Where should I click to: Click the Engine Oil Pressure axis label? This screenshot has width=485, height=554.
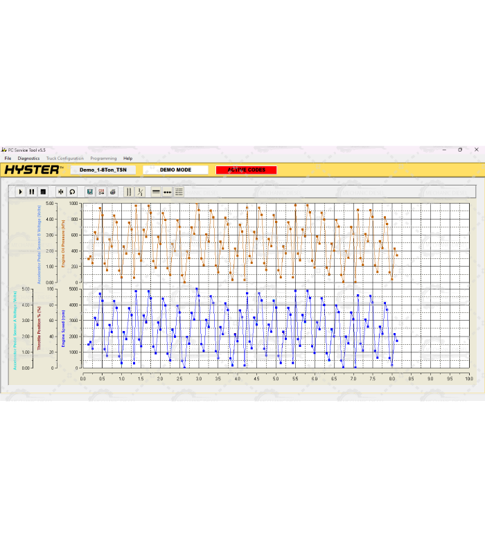(63, 243)
